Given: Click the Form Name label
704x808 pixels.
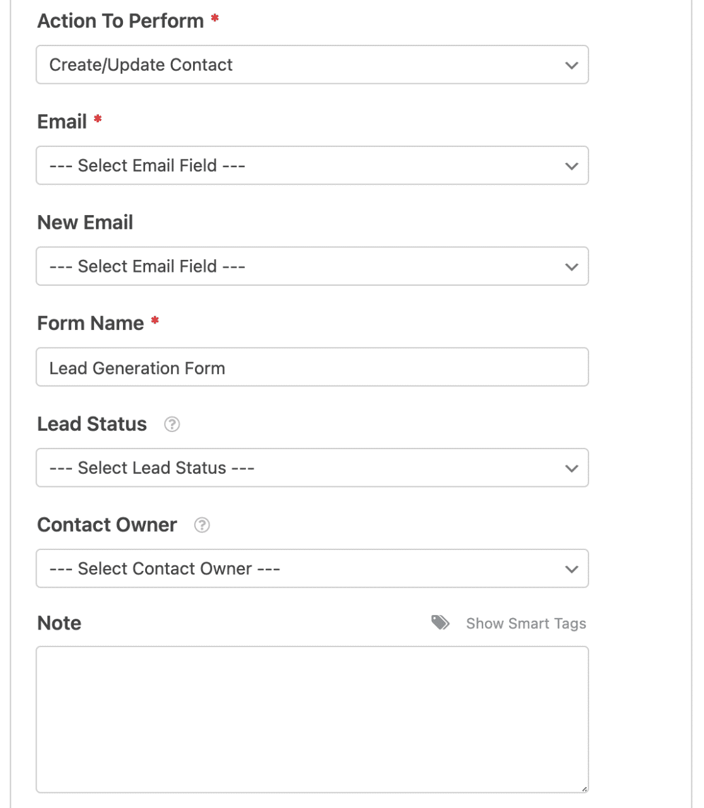Looking at the screenshot, I should [x=91, y=324].
